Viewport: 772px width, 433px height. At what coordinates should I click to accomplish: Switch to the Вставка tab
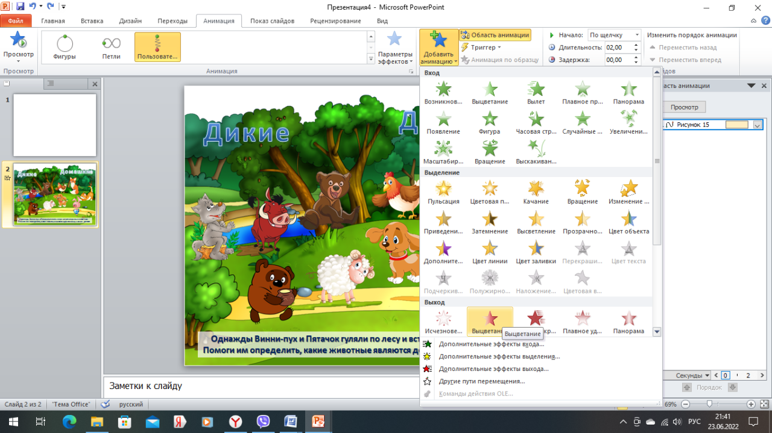pos(92,21)
